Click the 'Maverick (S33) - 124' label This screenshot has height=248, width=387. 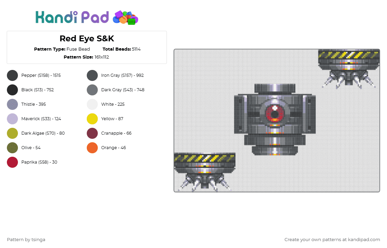point(41,119)
